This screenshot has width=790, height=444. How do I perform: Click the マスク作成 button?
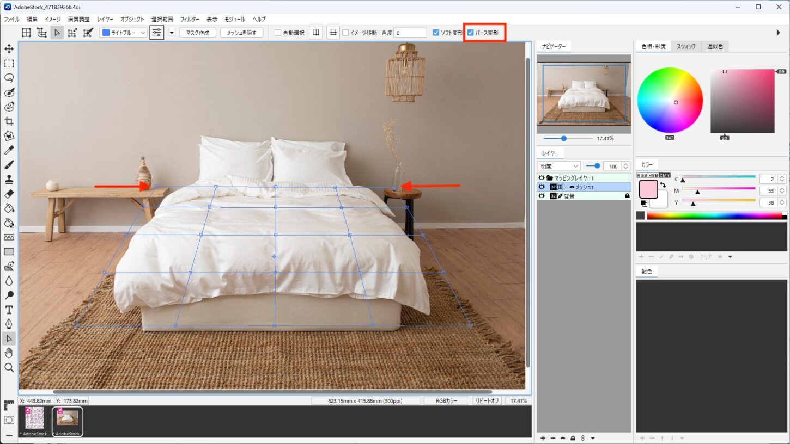pos(198,33)
